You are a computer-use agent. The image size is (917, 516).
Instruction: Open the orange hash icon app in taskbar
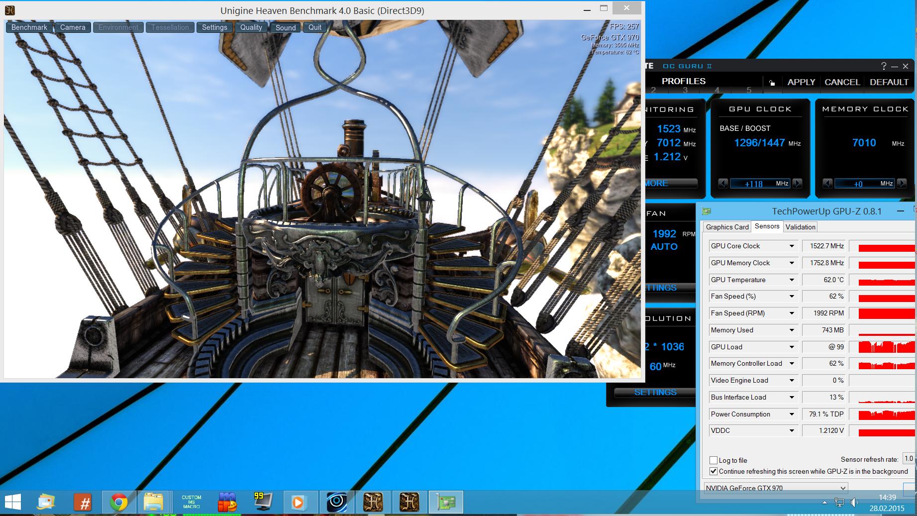[x=83, y=503]
